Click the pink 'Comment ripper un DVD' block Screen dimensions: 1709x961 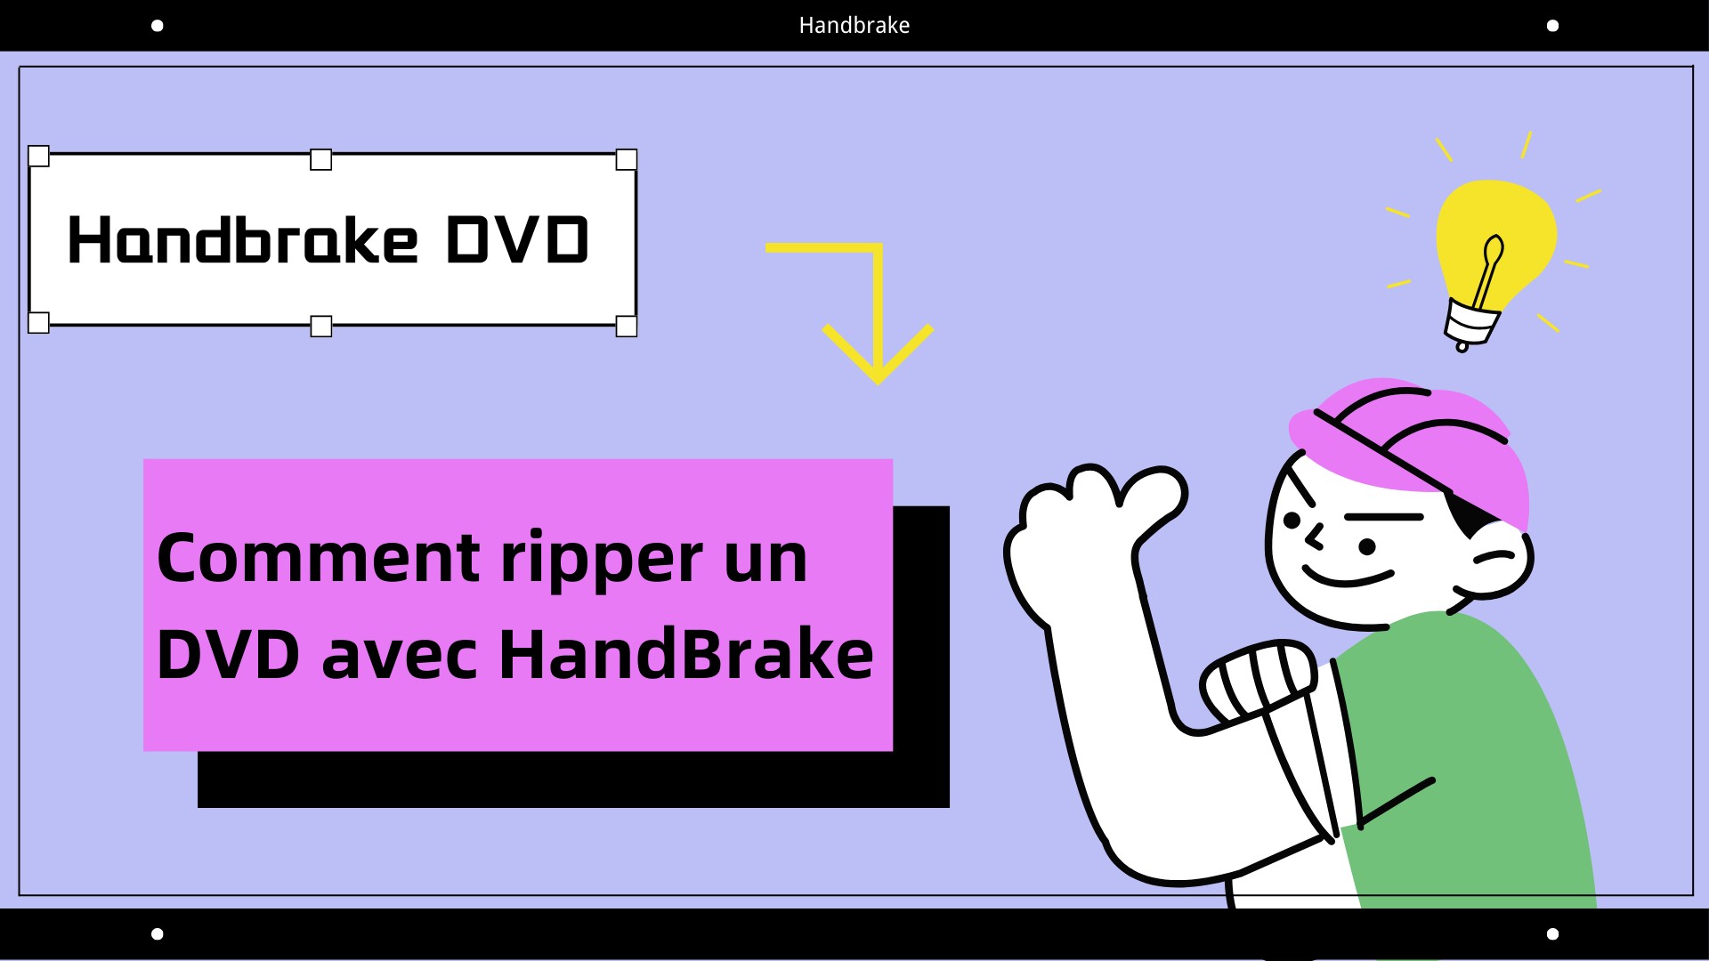[x=518, y=603]
